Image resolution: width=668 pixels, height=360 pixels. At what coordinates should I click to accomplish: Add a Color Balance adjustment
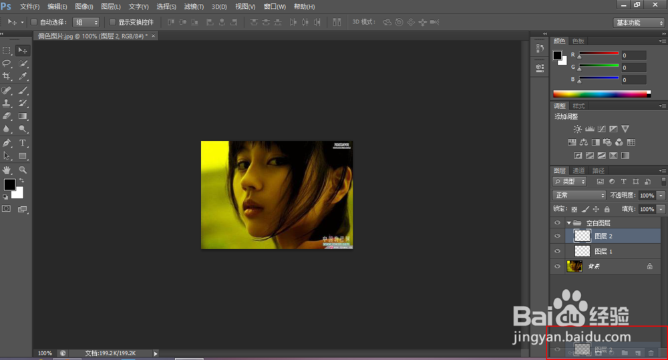coord(584,142)
